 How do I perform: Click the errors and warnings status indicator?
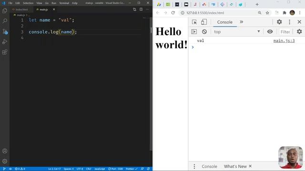click(20, 169)
